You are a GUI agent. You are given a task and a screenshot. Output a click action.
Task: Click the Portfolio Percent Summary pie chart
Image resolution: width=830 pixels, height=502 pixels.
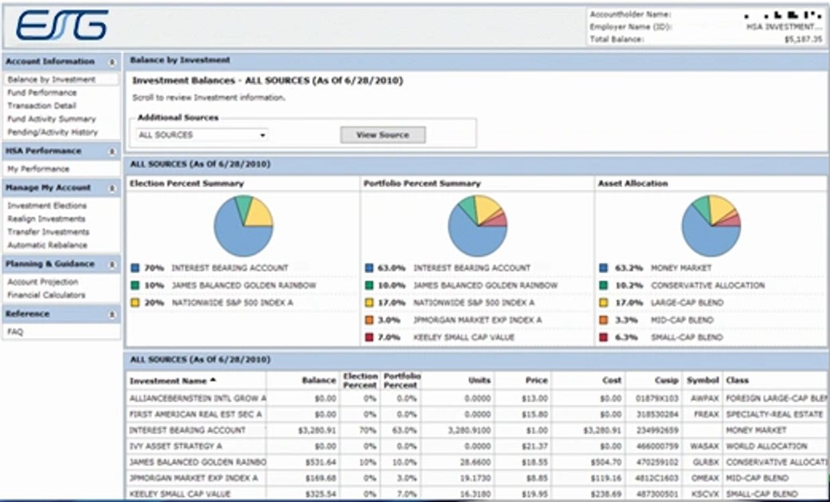477,226
